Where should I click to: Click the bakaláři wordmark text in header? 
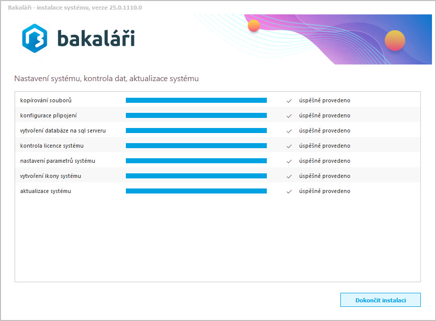pos(96,39)
